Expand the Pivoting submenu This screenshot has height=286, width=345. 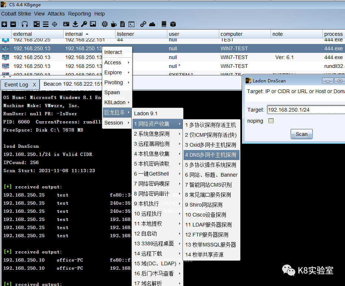pos(117,82)
